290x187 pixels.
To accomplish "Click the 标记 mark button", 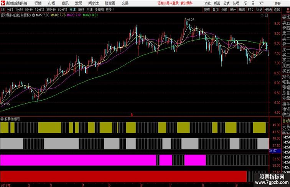I will click(259, 10).
